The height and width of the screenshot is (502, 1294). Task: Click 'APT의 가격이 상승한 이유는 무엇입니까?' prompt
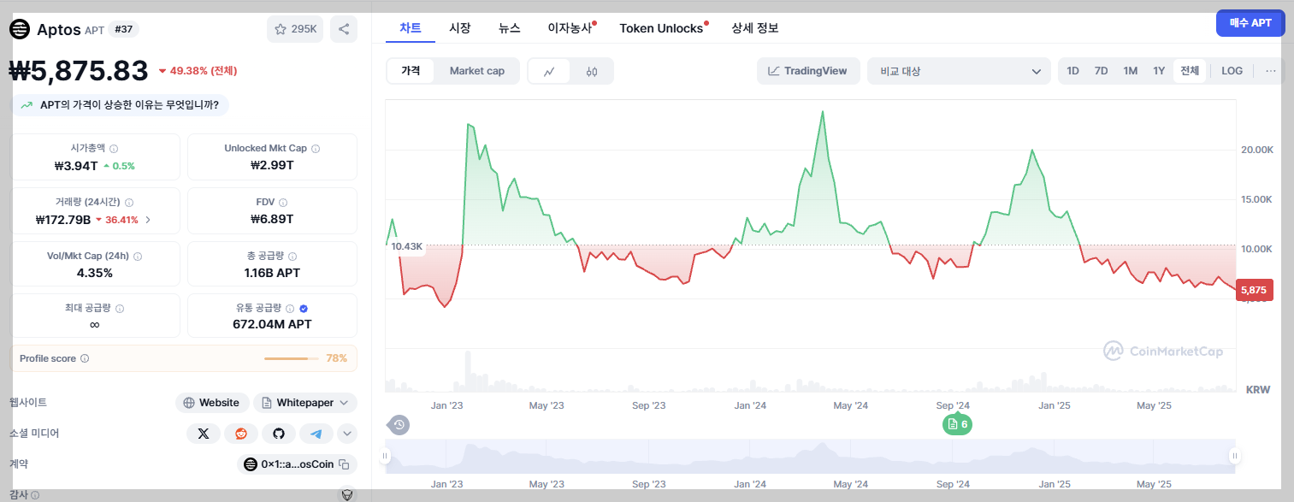(120, 105)
